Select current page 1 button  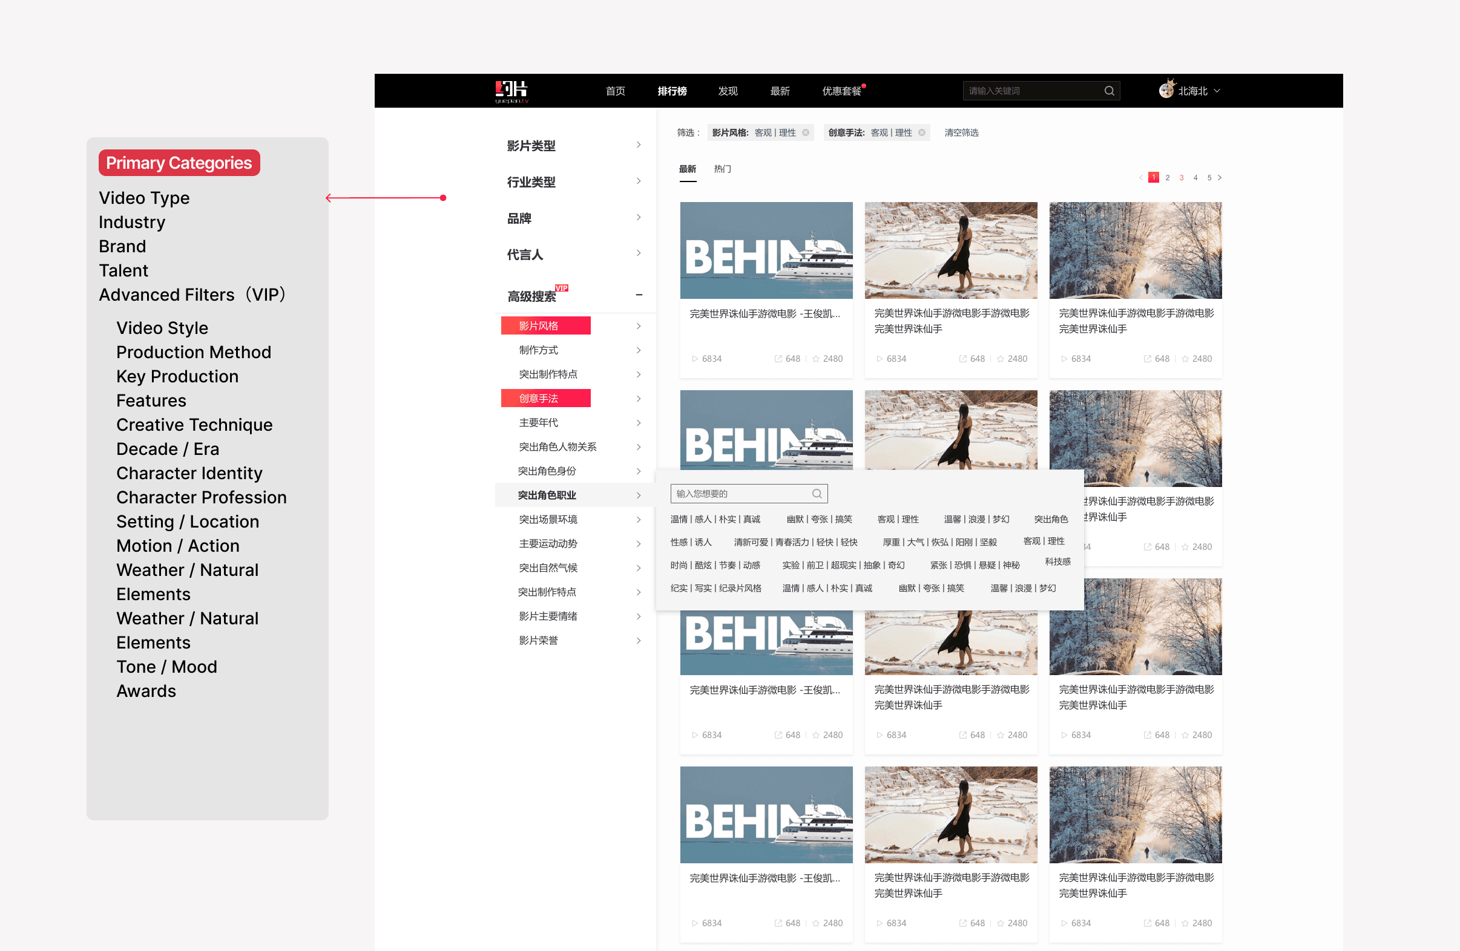coord(1153,177)
